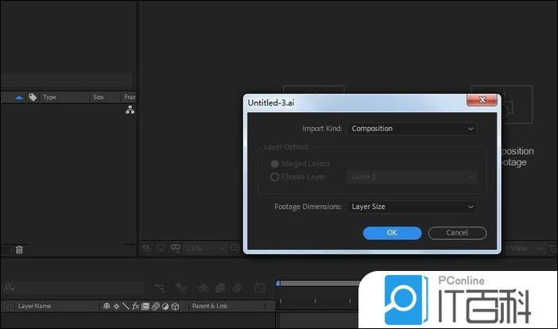Click the Cancel button

coord(457,233)
